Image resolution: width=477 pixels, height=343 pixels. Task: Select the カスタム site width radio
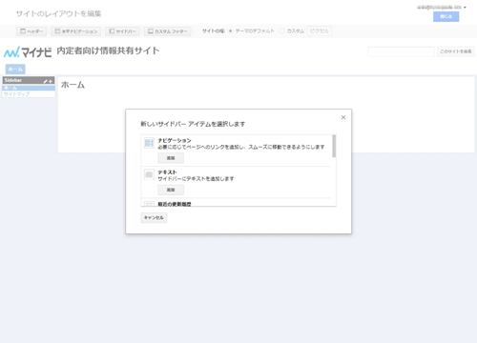[281, 31]
